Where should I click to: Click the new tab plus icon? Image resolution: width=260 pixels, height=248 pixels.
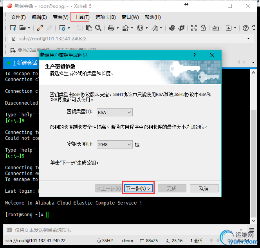click(229, 28)
